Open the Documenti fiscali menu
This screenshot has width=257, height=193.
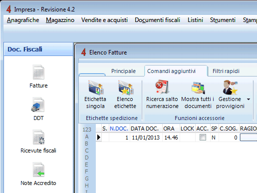(x=157, y=20)
